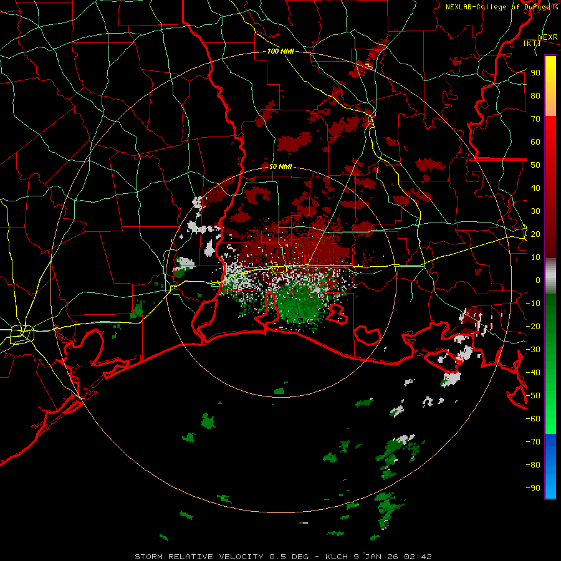Screen dimensions: 561x561
Task: Click the -70 value on velocity scale
Action: tap(533, 442)
